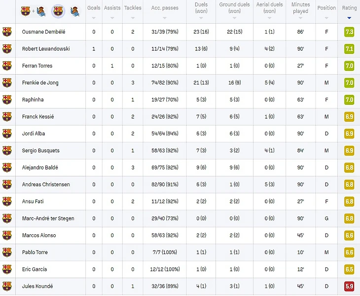Image resolution: width=360 pixels, height=296 pixels.
Task: Click Barcelona crest beside Raphinha
Action: tap(7, 100)
